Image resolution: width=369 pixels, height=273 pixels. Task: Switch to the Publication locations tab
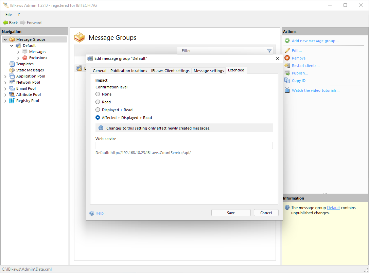tap(128, 71)
